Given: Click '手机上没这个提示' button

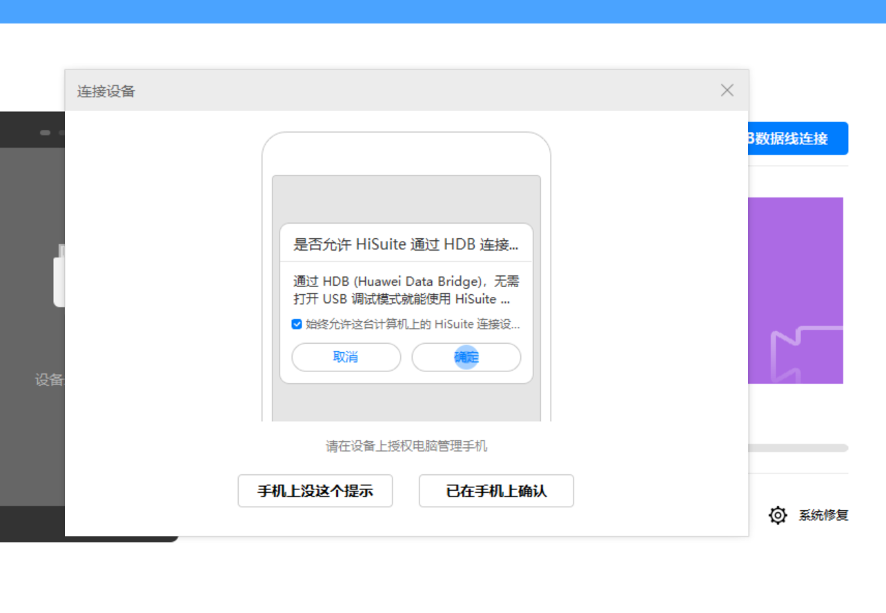Looking at the screenshot, I should [x=315, y=491].
